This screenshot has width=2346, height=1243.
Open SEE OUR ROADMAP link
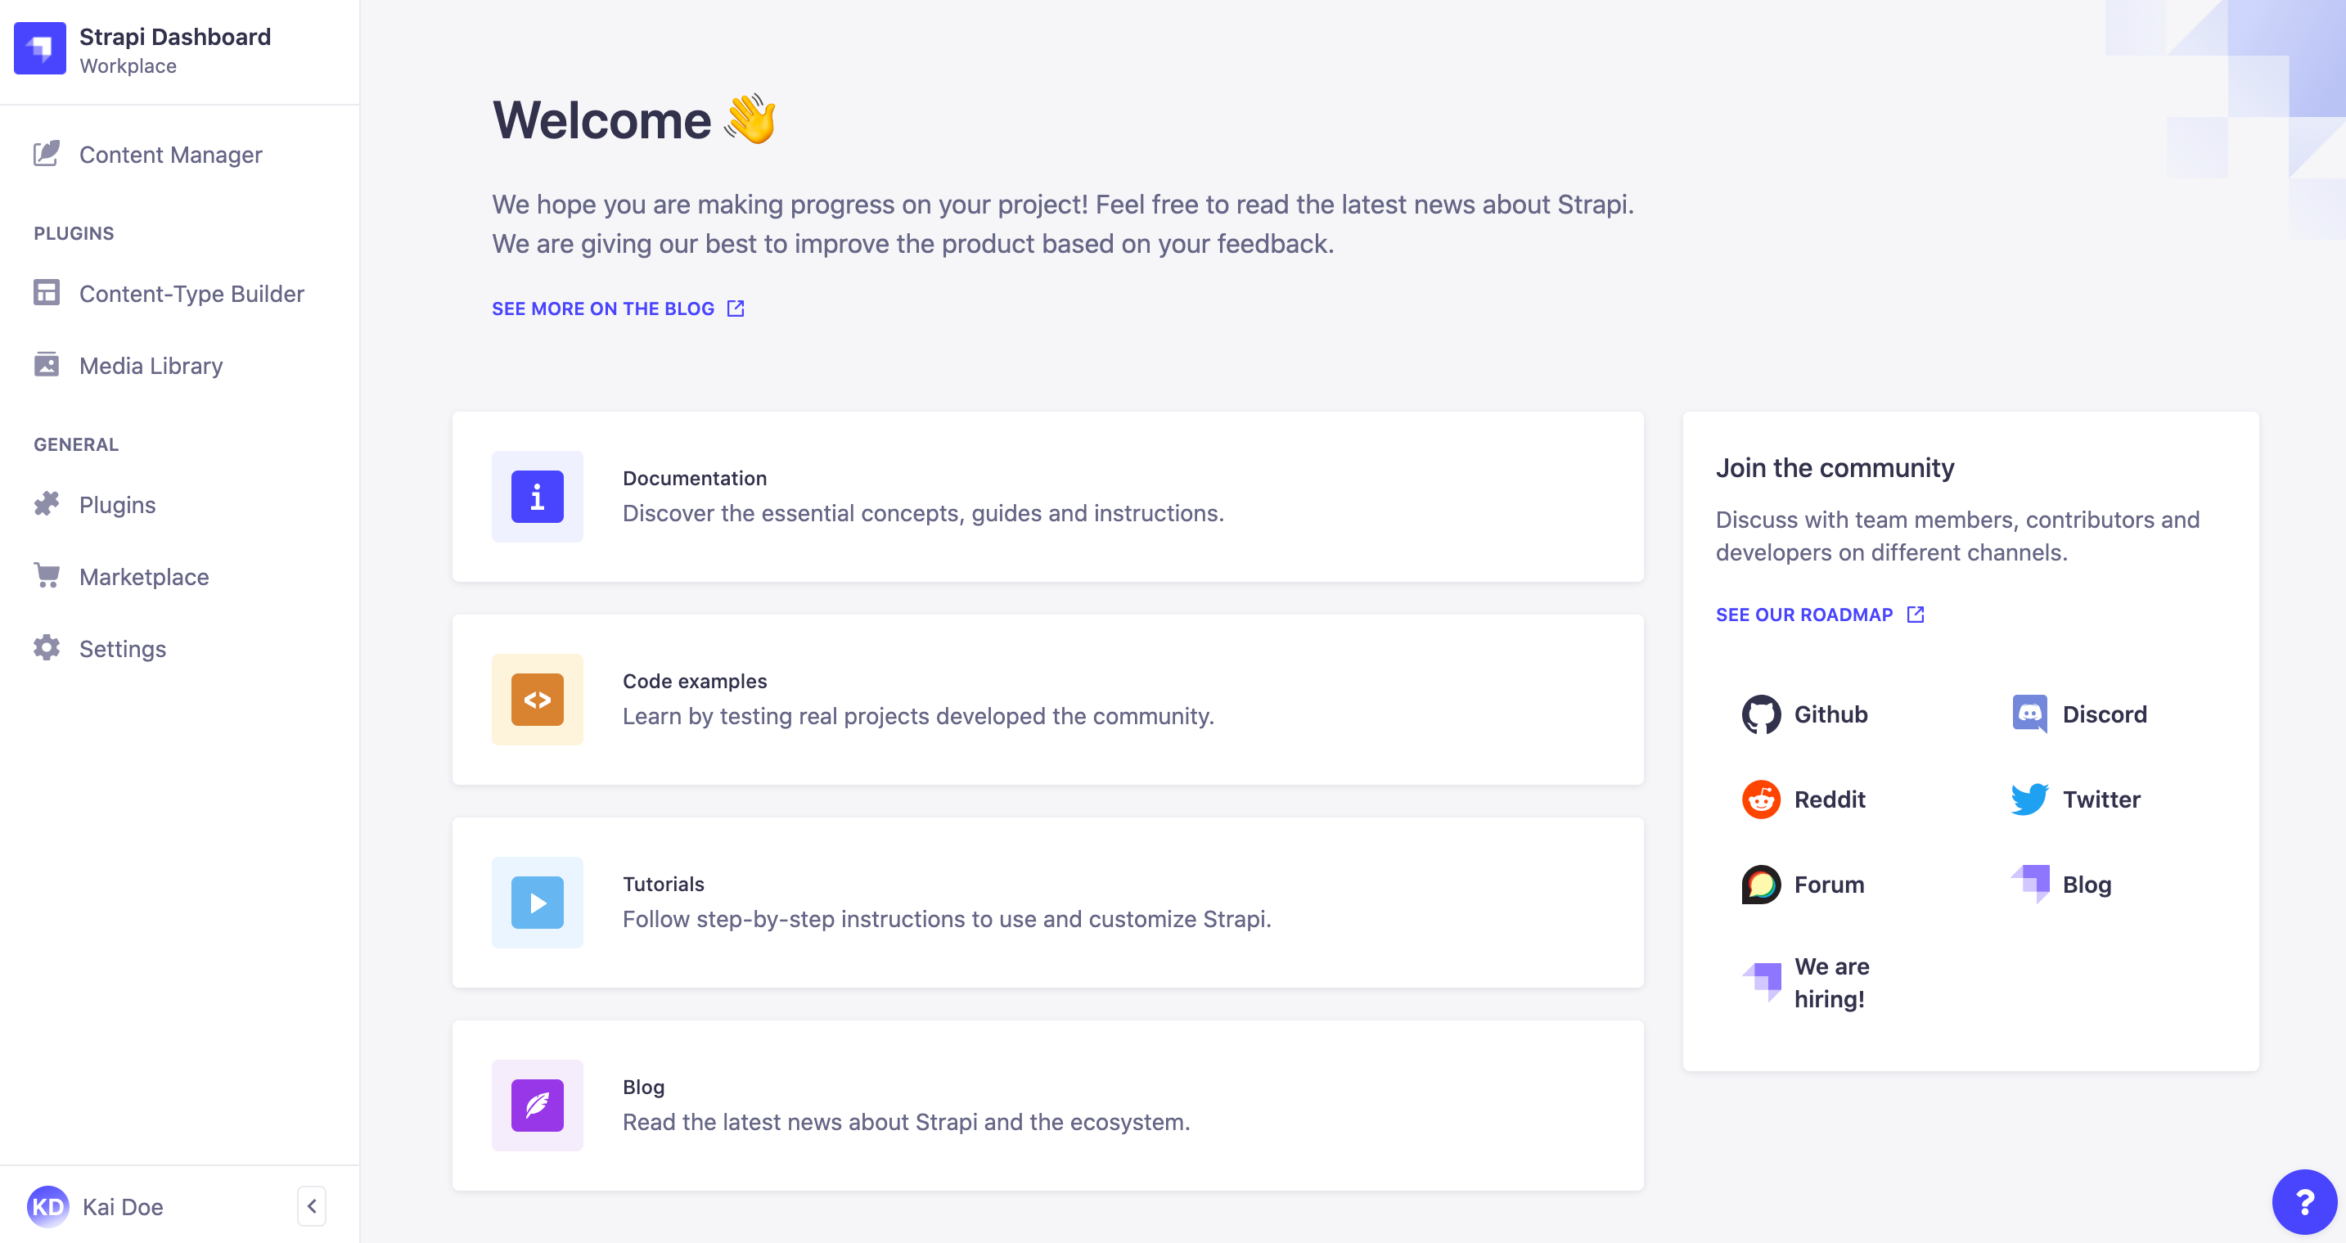[1805, 614]
